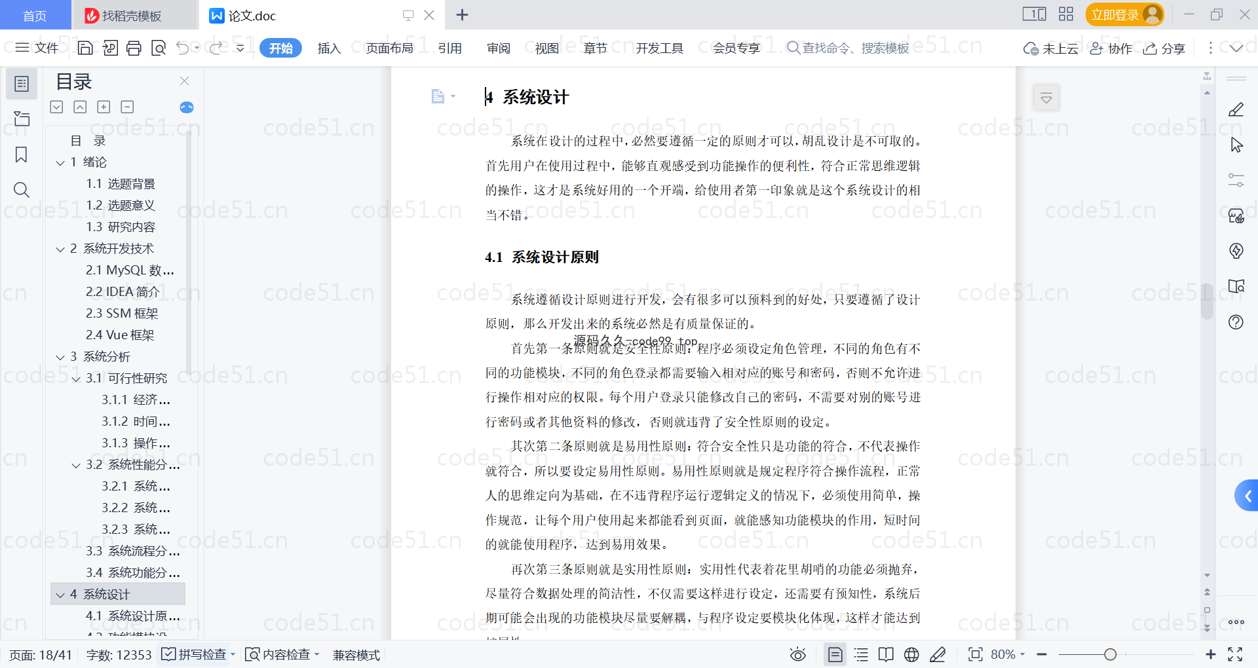Click the word count 字数: 12353
The height and width of the screenshot is (668, 1258).
[x=119, y=655]
